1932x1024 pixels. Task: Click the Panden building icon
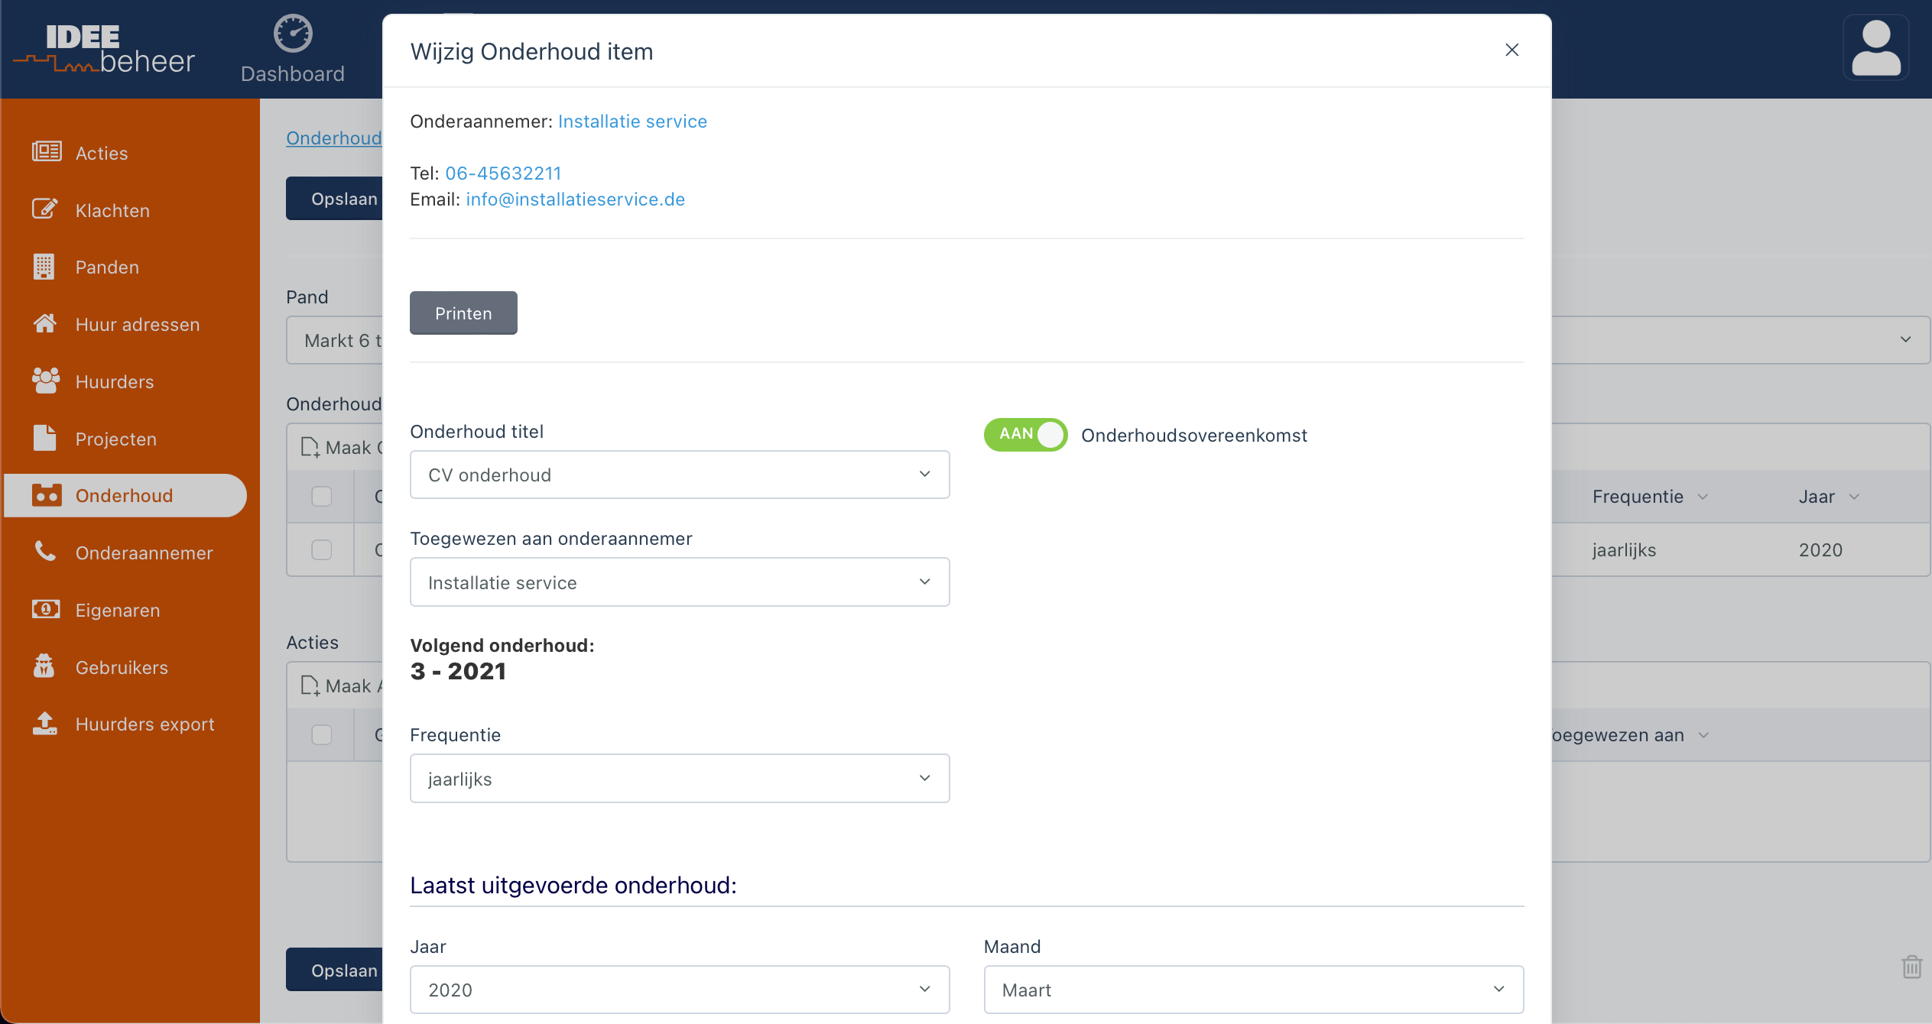pyautogui.click(x=44, y=267)
